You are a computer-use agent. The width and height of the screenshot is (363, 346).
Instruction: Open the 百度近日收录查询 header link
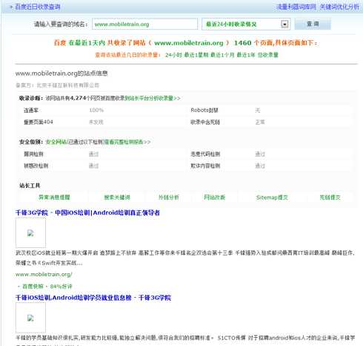tap(38, 7)
